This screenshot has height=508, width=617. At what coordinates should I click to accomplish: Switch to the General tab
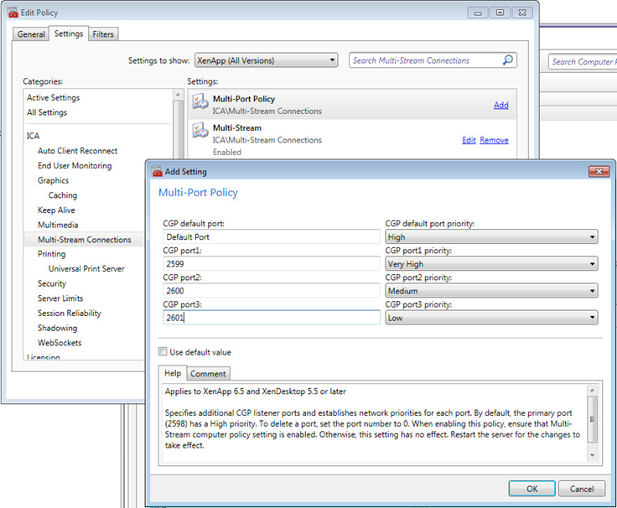pyautogui.click(x=31, y=34)
